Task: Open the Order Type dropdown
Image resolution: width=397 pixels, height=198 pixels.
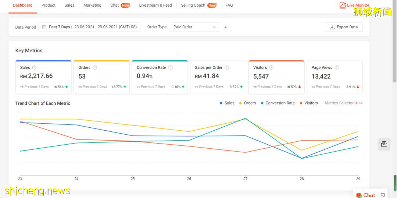Action: tap(195, 27)
